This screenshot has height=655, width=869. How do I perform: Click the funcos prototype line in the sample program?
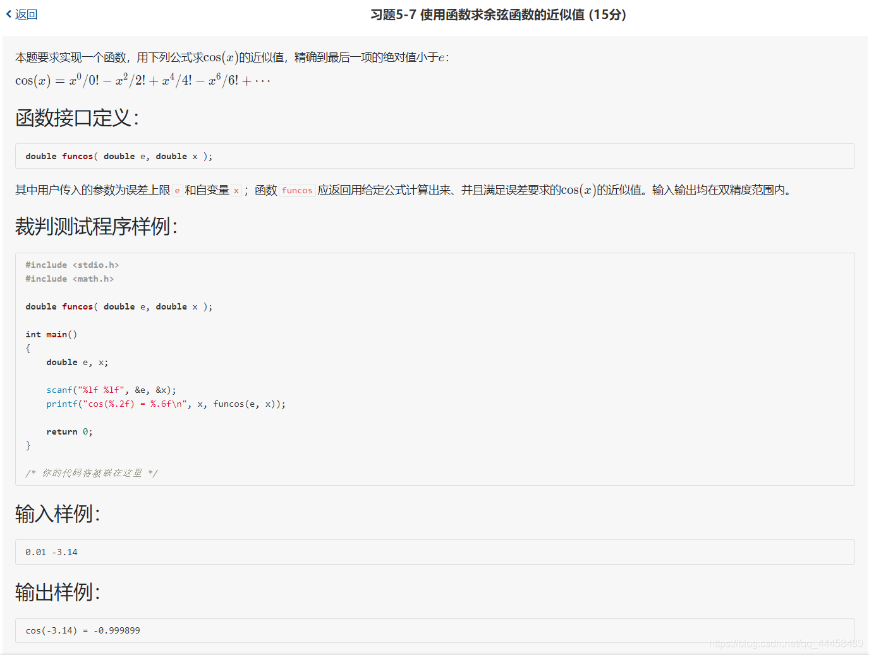(x=119, y=306)
